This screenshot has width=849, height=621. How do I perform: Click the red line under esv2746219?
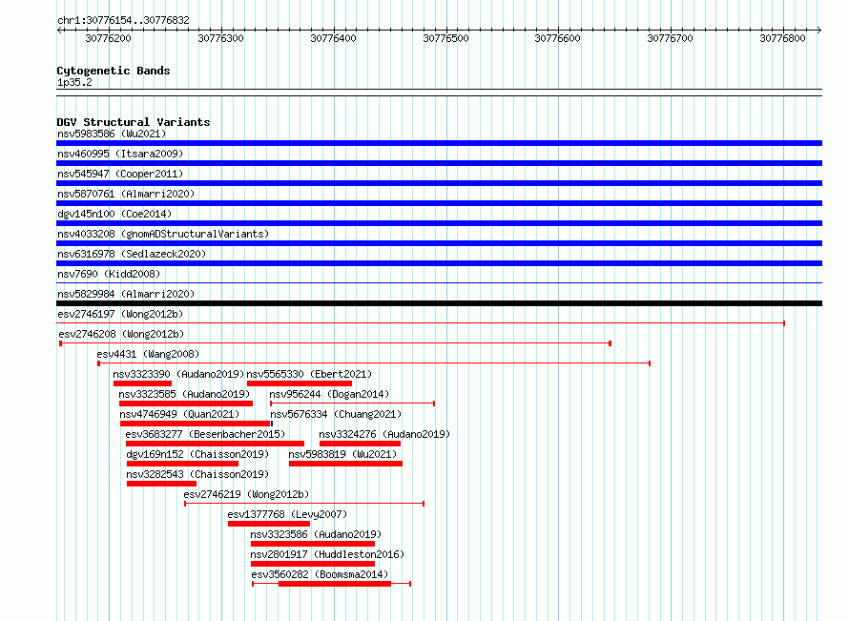(304, 504)
